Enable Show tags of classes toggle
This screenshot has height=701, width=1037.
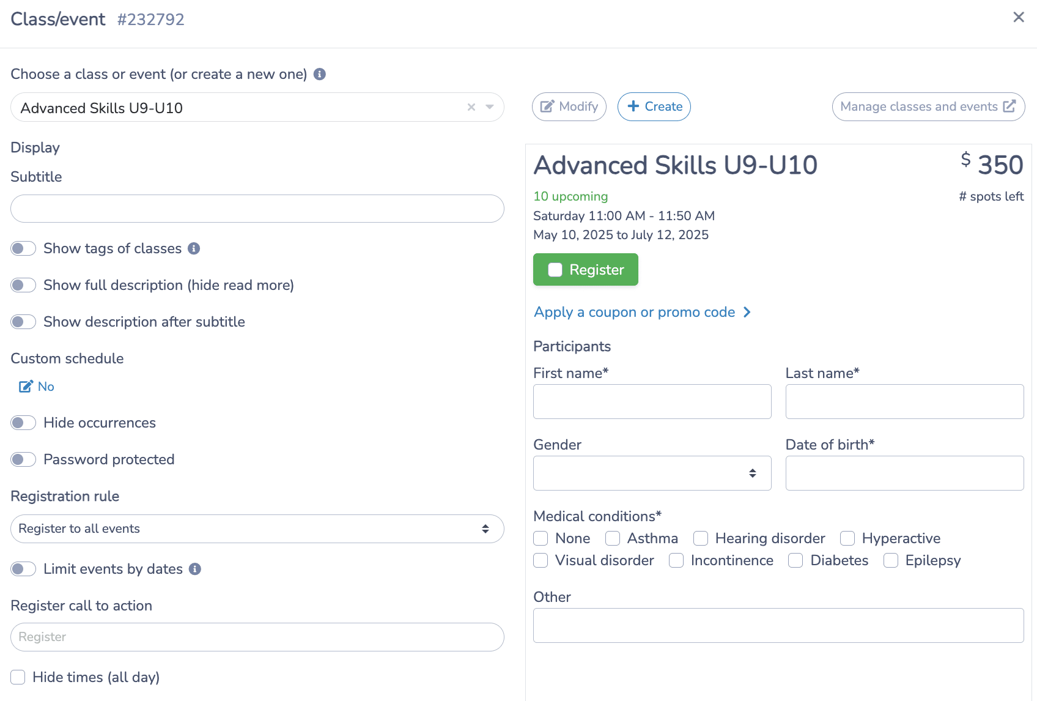pos(23,248)
